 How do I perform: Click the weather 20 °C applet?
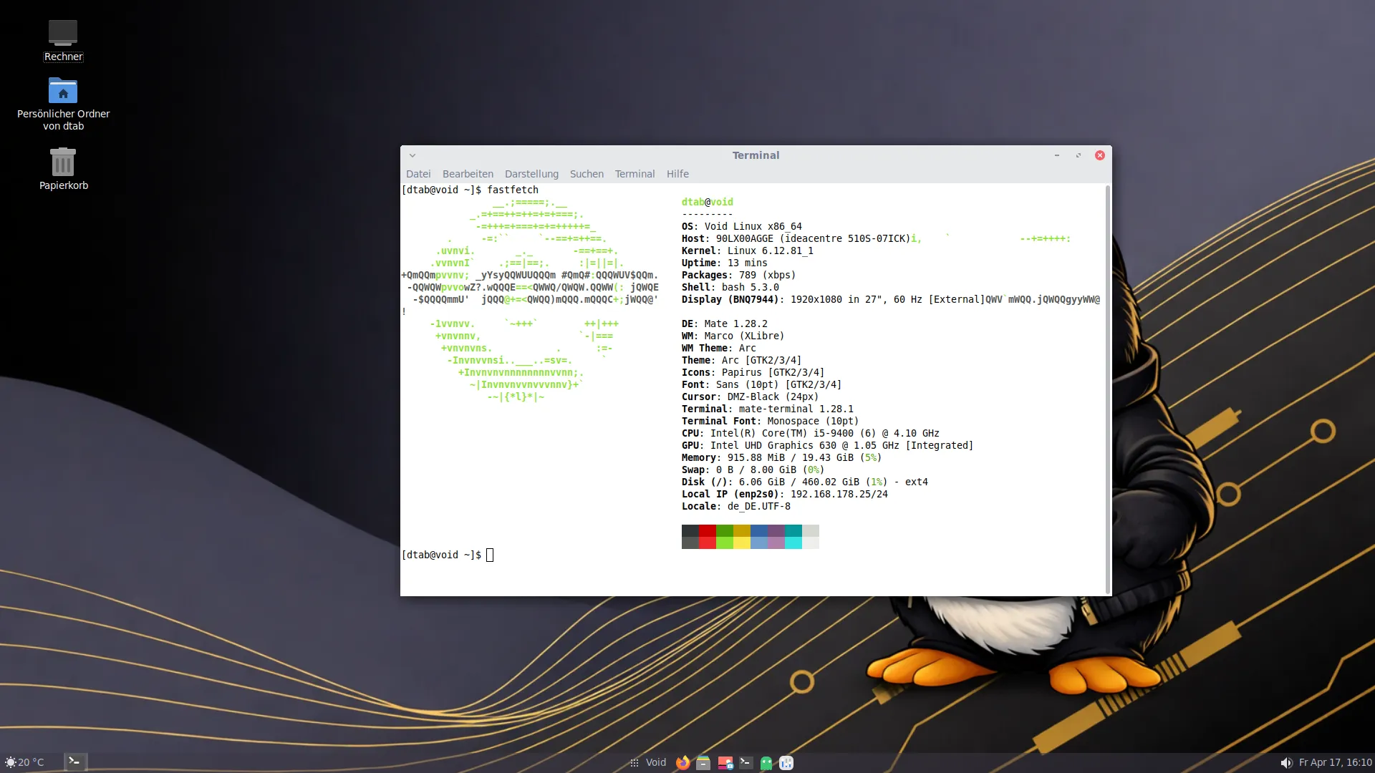pos(25,762)
